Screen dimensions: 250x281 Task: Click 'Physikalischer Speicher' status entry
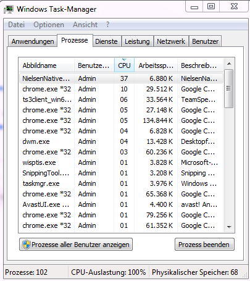coord(195,272)
